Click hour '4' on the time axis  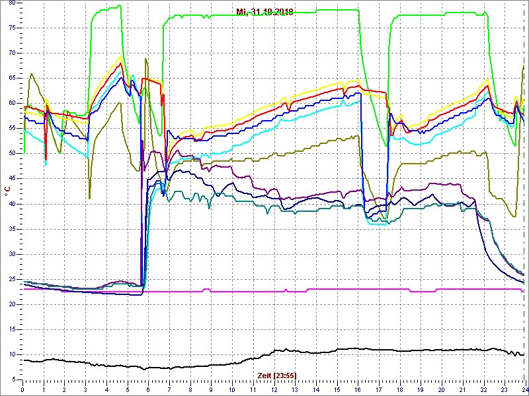click(106, 389)
